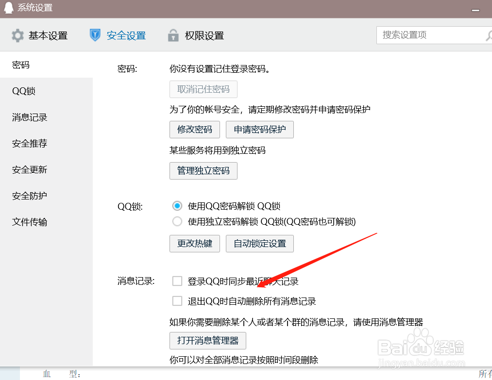Click the 更改热键 button
The width and height of the screenshot is (492, 380).
pos(195,244)
